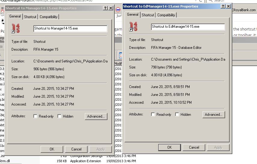Click OK in EdManager14-15 Properties dialog
Viewport: 257px width, 164px height.
(169, 147)
